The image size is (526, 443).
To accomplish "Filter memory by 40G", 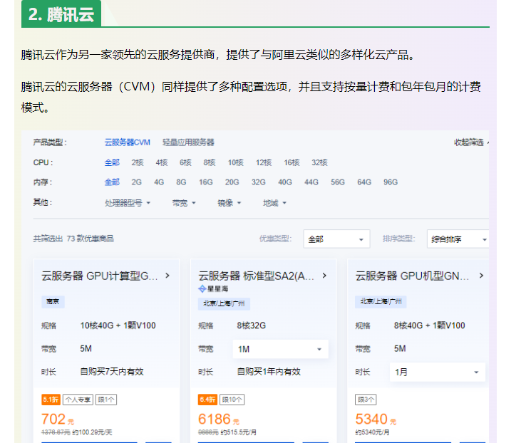I will coord(285,182).
